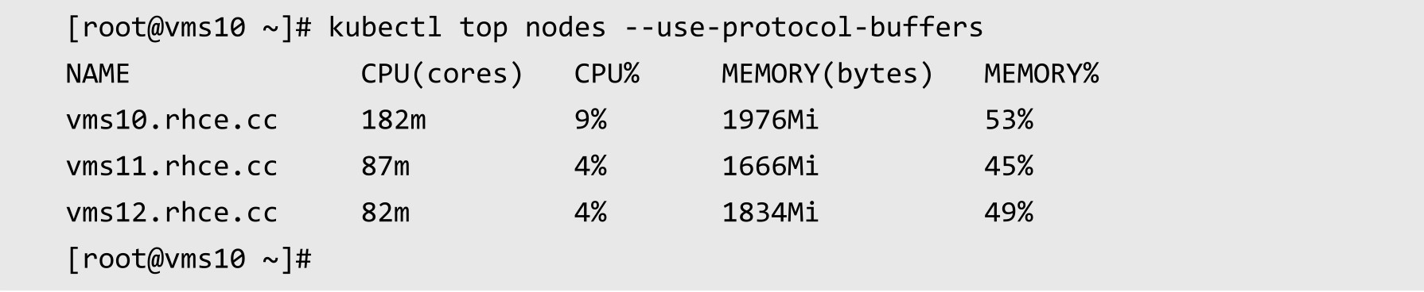Screen dimensions: 1424x292
Task: Click the empty prompt on the last line
Action: [189, 259]
